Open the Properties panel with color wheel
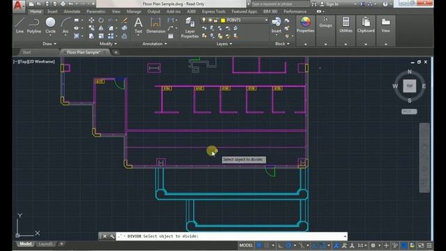The image size is (446, 251). click(305, 25)
